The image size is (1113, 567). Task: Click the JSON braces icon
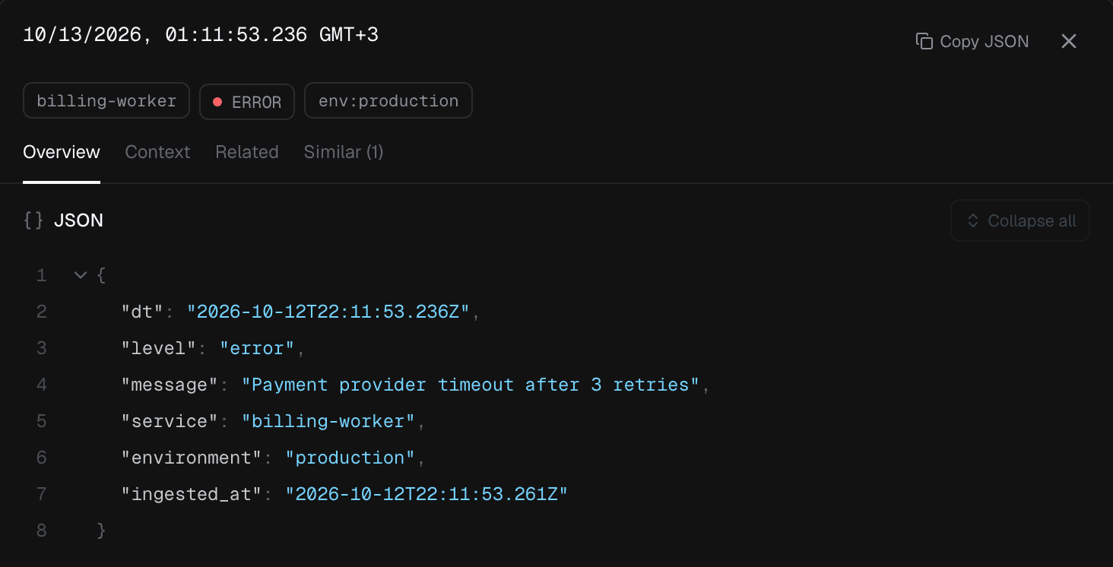coord(33,220)
